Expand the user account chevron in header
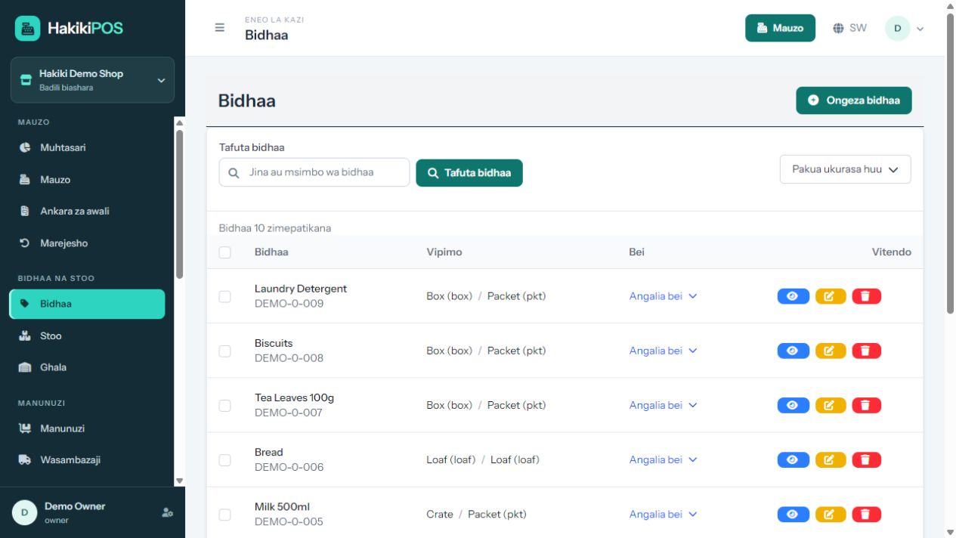956x538 pixels. pyautogui.click(x=920, y=29)
